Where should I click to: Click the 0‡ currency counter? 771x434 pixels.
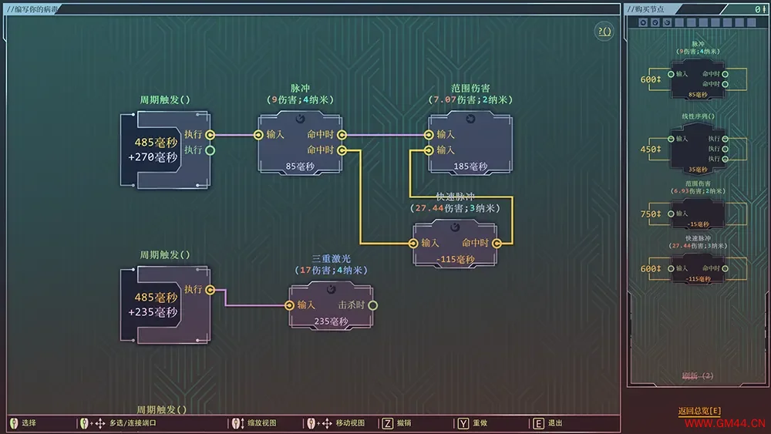click(x=760, y=9)
